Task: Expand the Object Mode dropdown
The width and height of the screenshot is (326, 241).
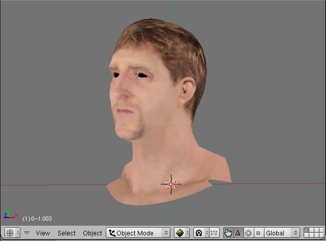Action: click(138, 233)
